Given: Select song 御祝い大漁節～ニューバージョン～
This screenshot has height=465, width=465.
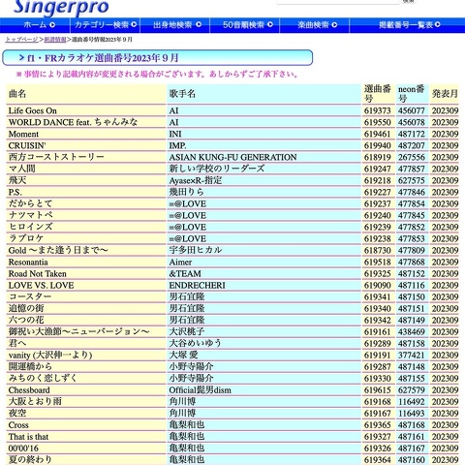Looking at the screenshot, I should click(x=78, y=331).
